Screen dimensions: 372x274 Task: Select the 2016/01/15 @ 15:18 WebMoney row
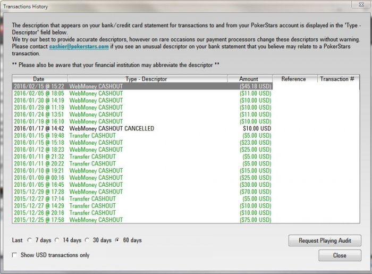[142, 143]
